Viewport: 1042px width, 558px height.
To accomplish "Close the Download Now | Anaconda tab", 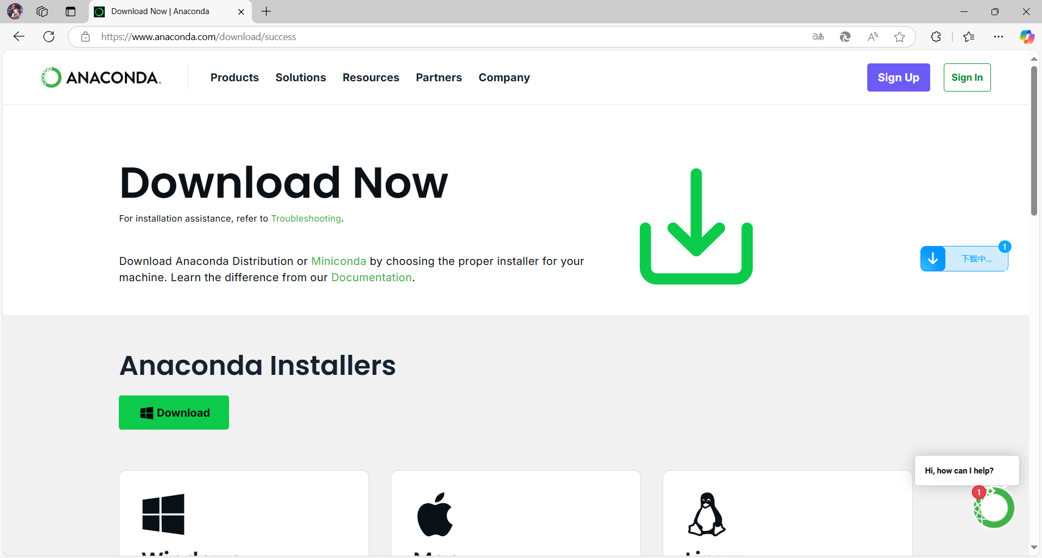I will pyautogui.click(x=241, y=11).
